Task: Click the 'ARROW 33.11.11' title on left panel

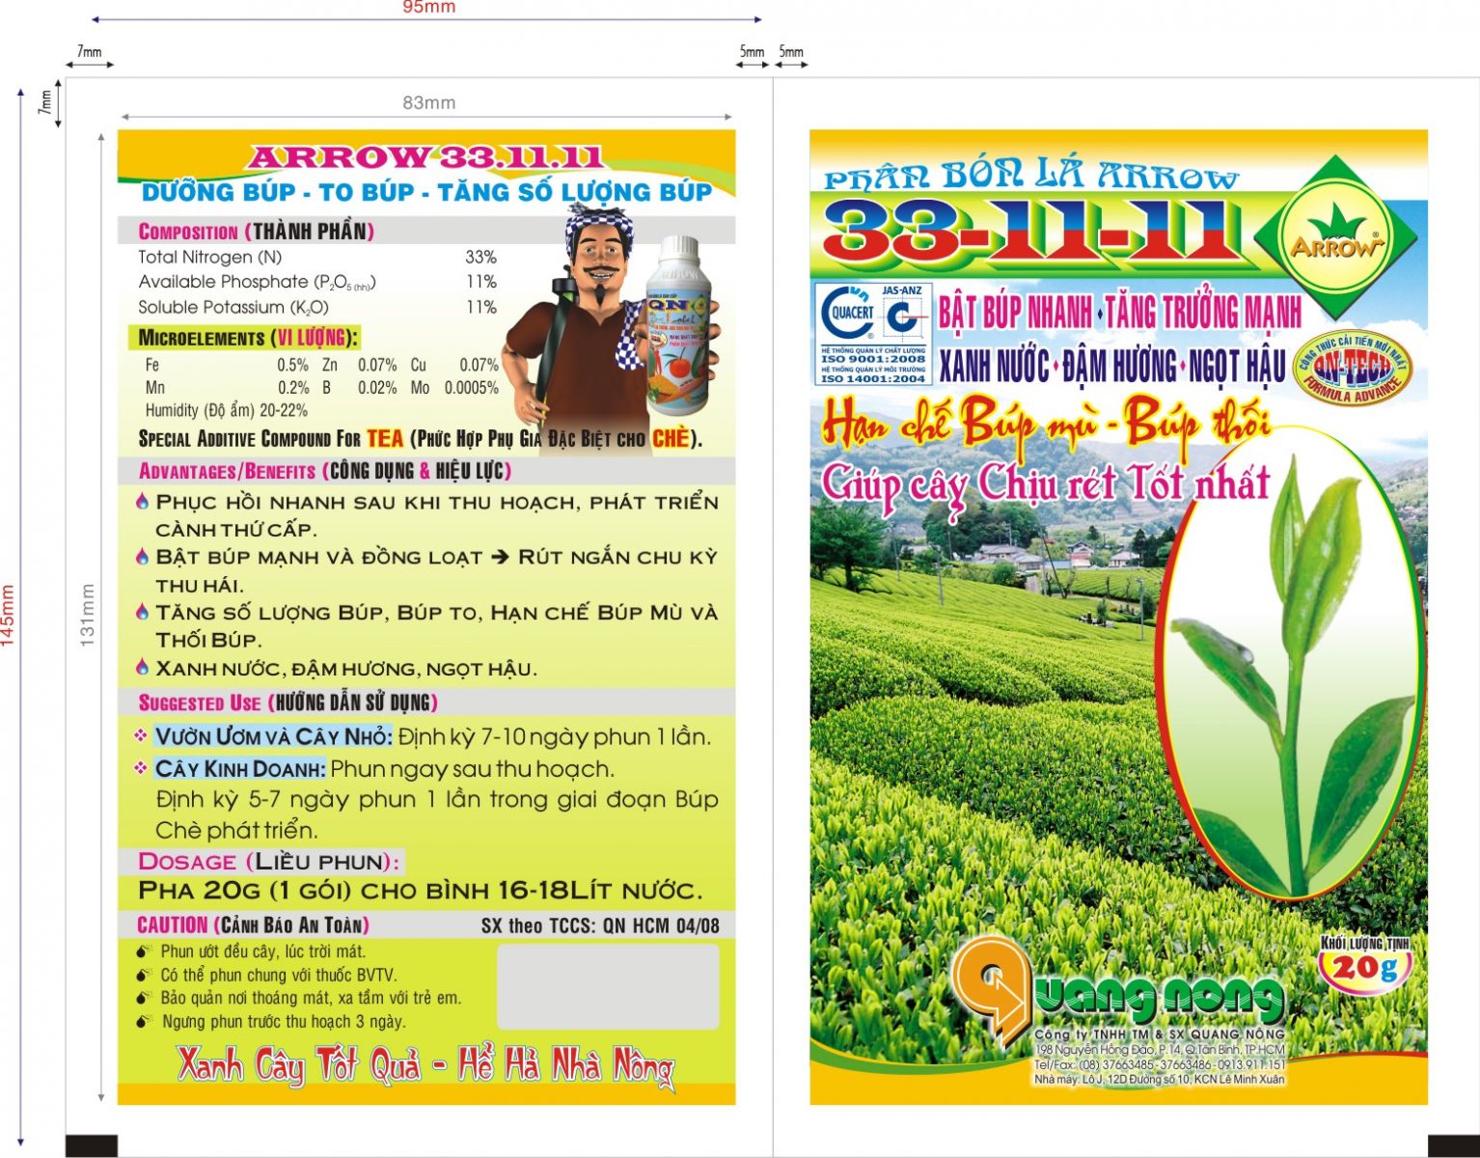Action: point(425,156)
